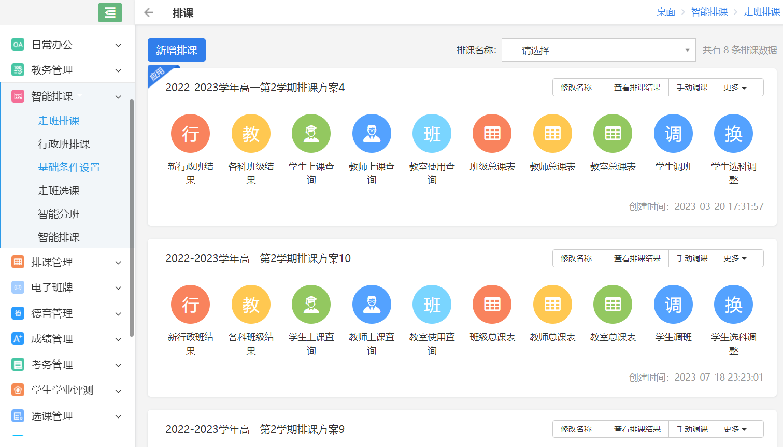Select 基础条件设置 in sidebar
This screenshot has width=783, height=447.
(x=69, y=167)
